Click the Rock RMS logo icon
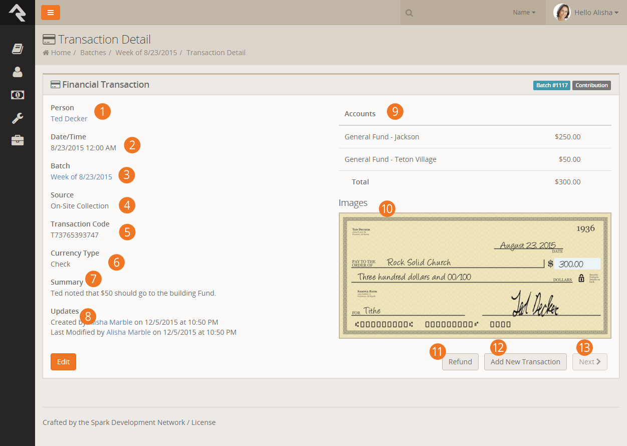 click(17, 13)
